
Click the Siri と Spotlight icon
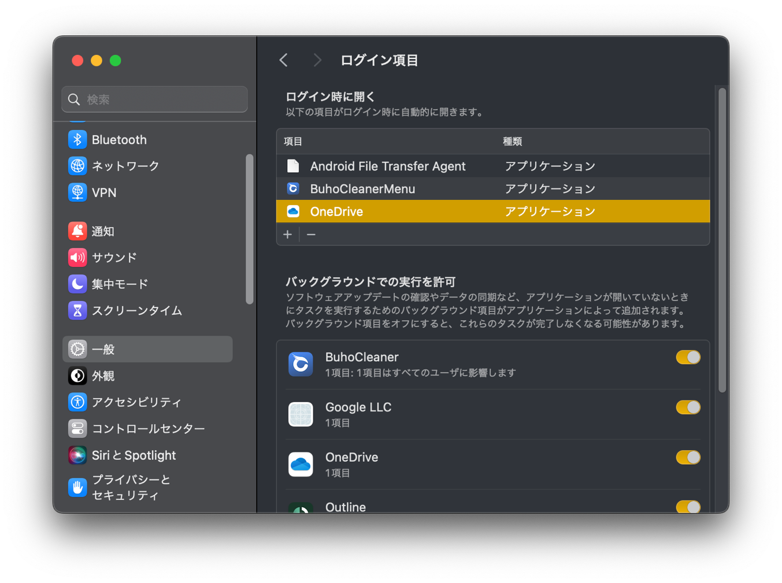pos(77,455)
